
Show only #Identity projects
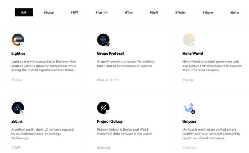coord(102,12)
